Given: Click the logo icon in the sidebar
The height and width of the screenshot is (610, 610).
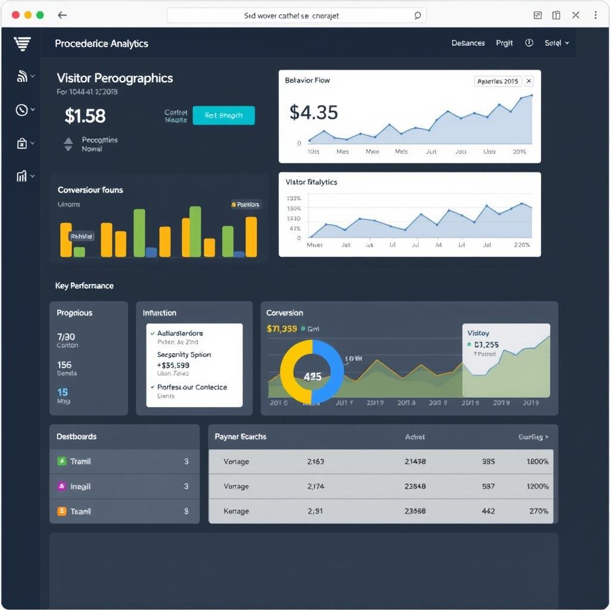Looking at the screenshot, I should [x=22, y=43].
